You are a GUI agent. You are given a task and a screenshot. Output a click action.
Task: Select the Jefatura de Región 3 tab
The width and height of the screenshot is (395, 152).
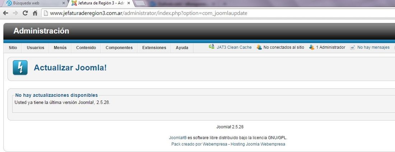click(x=101, y=3)
